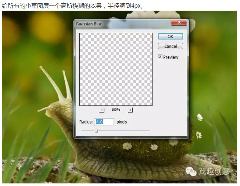Toggle the Preview checkbox
This screenshot has width=240, height=186.
pyautogui.click(x=160, y=57)
